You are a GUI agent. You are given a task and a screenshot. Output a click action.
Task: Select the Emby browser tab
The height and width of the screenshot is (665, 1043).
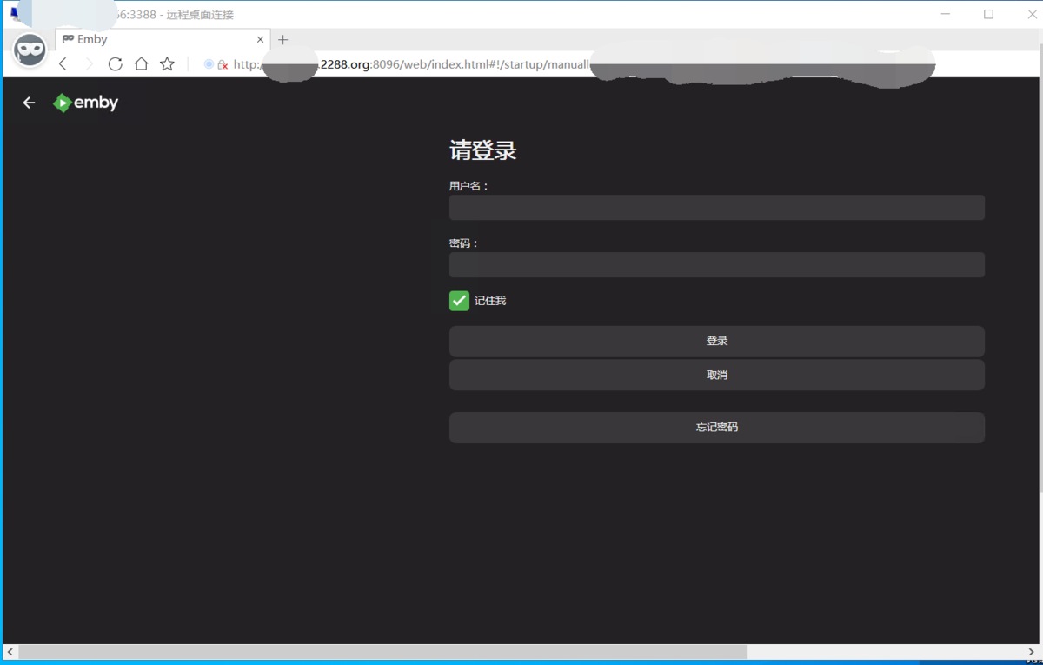(163, 40)
